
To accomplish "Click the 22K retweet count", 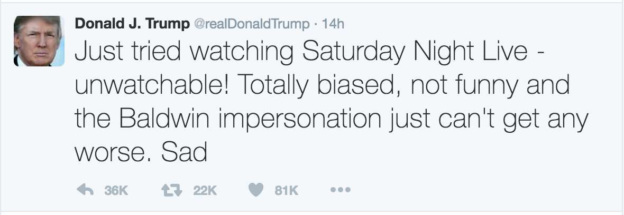I will (x=205, y=191).
